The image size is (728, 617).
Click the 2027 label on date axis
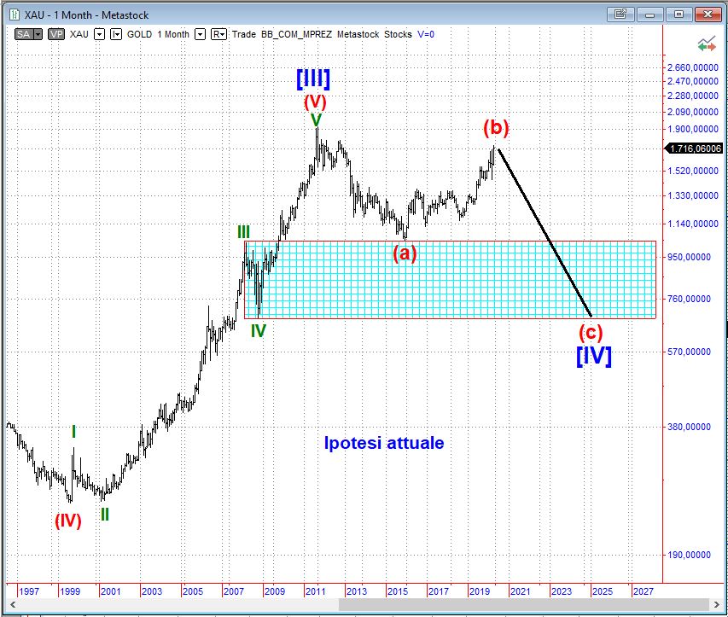point(644,591)
